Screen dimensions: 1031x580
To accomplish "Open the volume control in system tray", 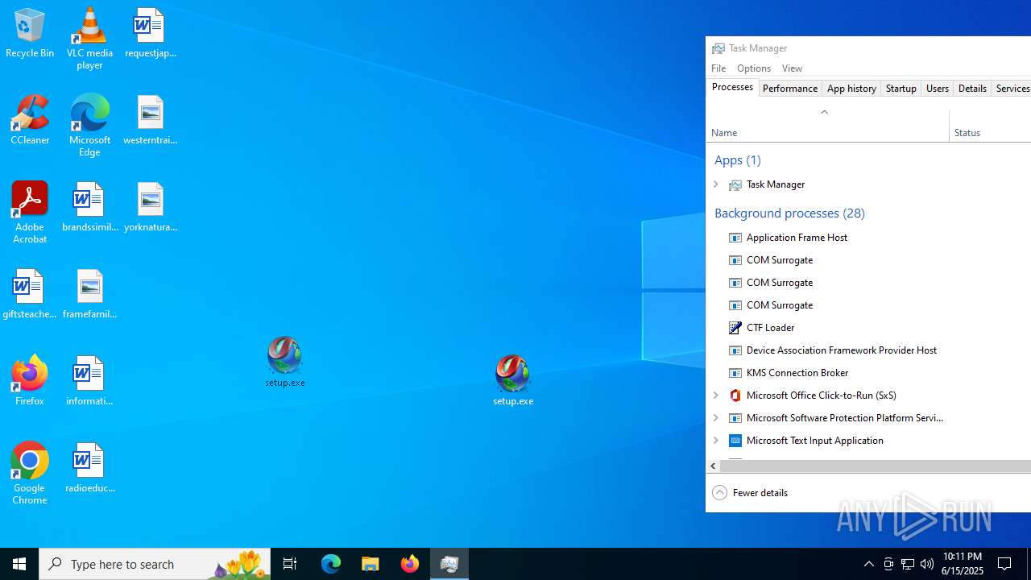I will click(x=927, y=564).
